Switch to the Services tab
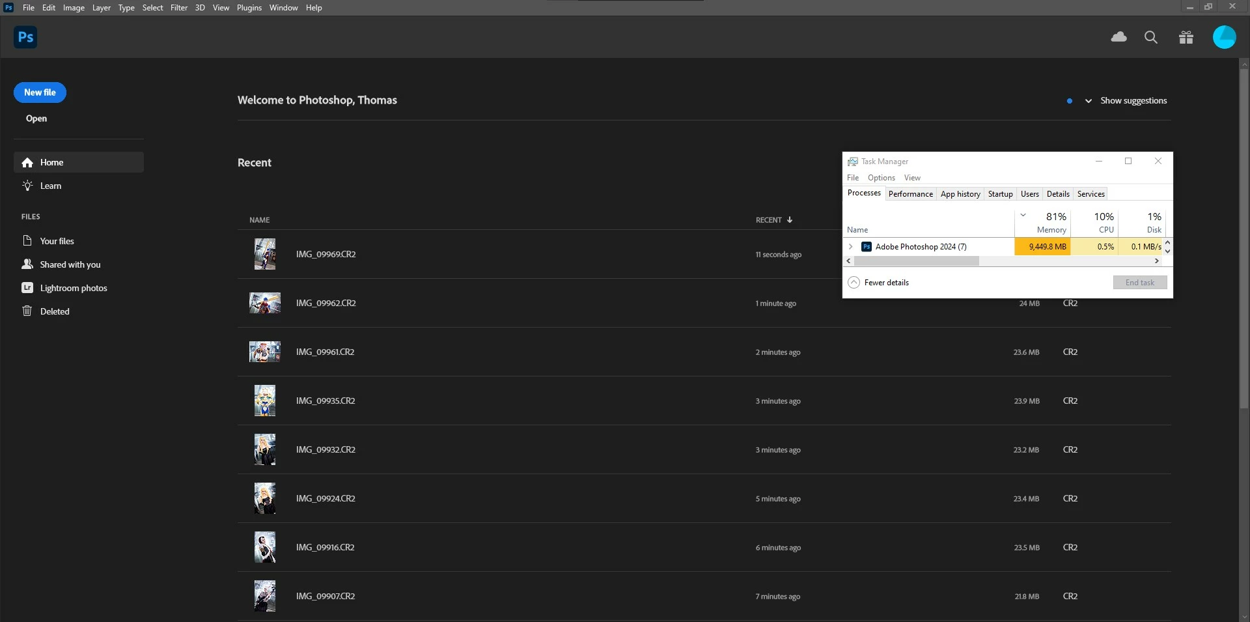Image resolution: width=1250 pixels, height=622 pixels. pyautogui.click(x=1091, y=194)
